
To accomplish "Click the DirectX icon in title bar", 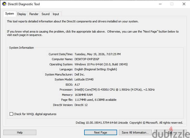I will [4, 4].
